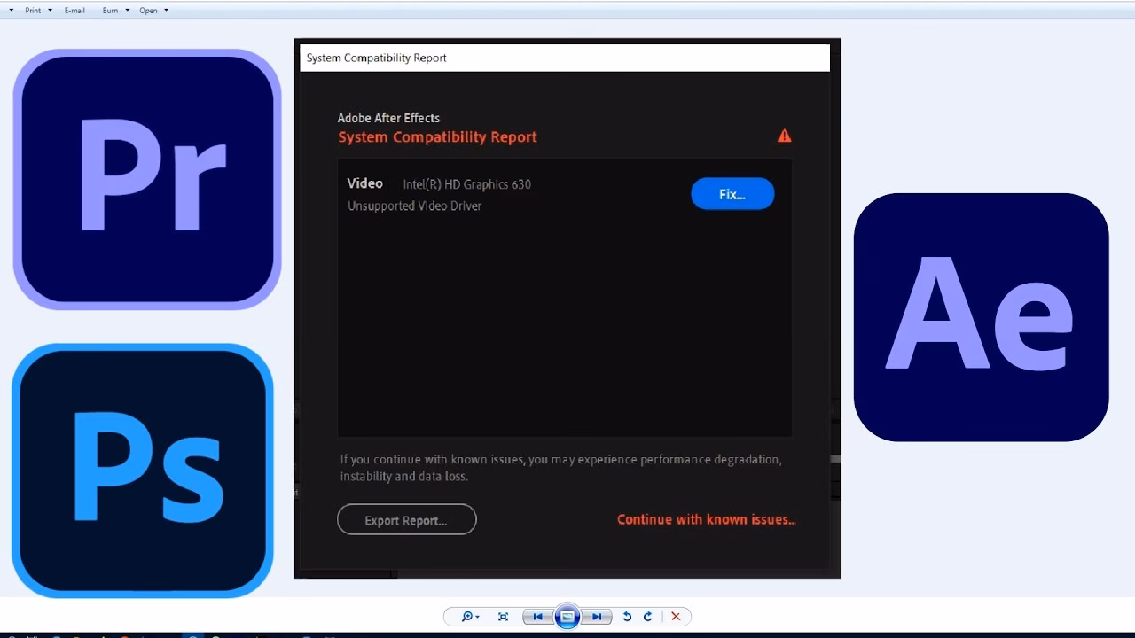Skip to the next photo
The image size is (1135, 638).
point(597,617)
